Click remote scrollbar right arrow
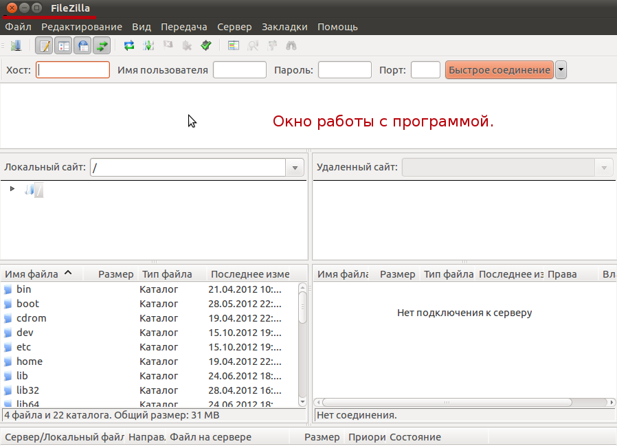617x446 pixels. click(x=612, y=402)
